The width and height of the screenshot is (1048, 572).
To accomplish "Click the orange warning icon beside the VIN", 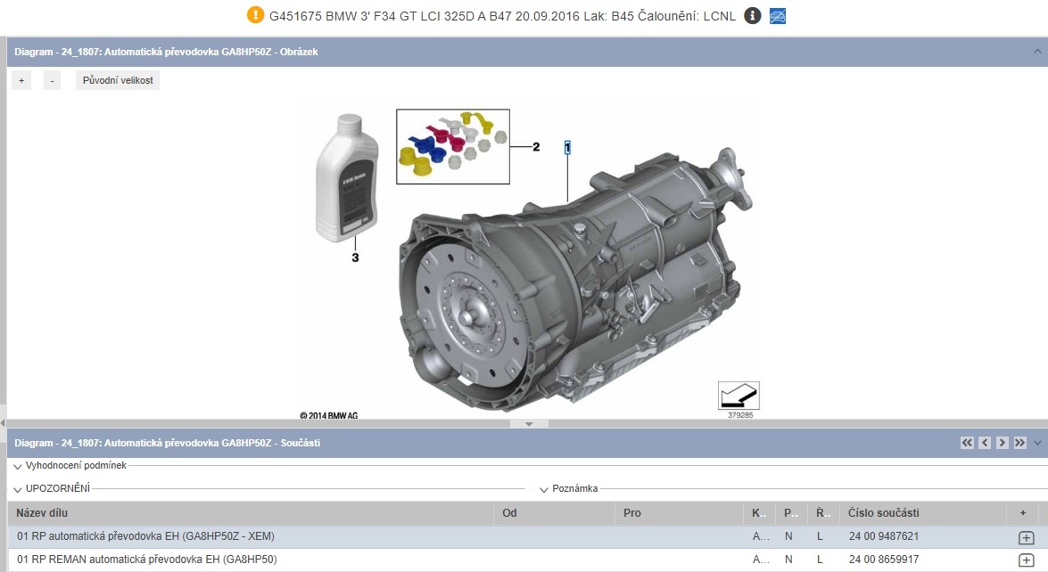I will 255,14.
